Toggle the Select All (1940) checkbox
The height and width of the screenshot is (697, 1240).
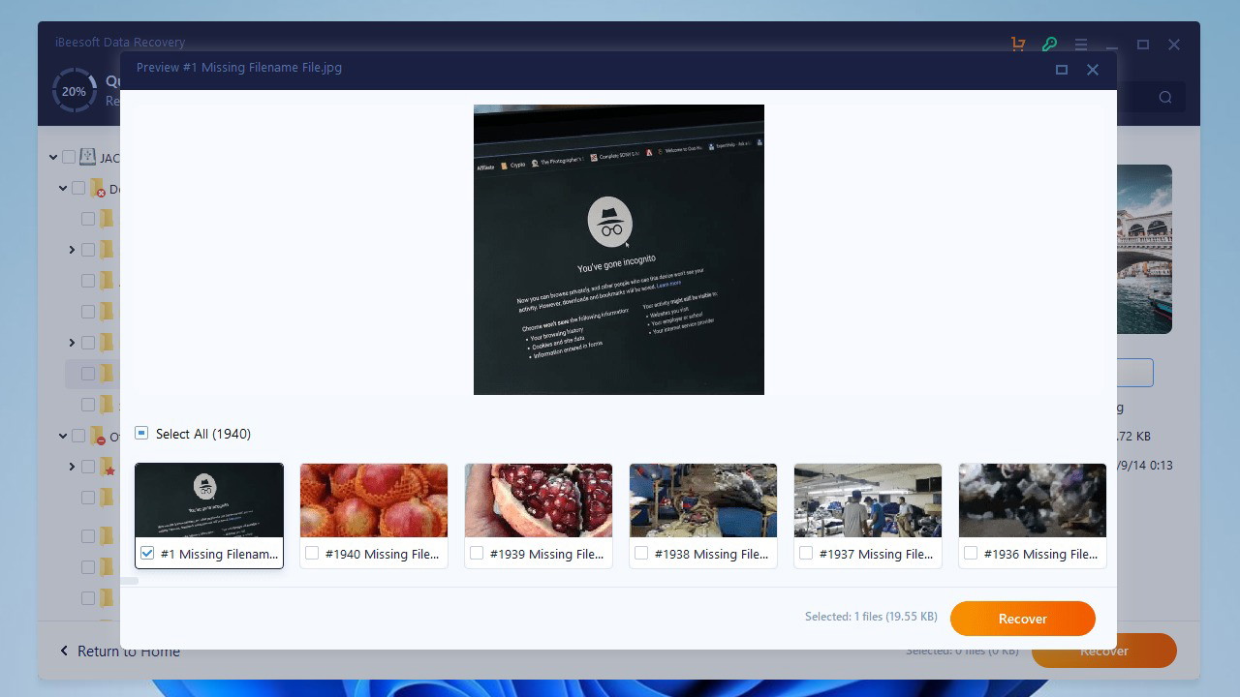click(141, 434)
